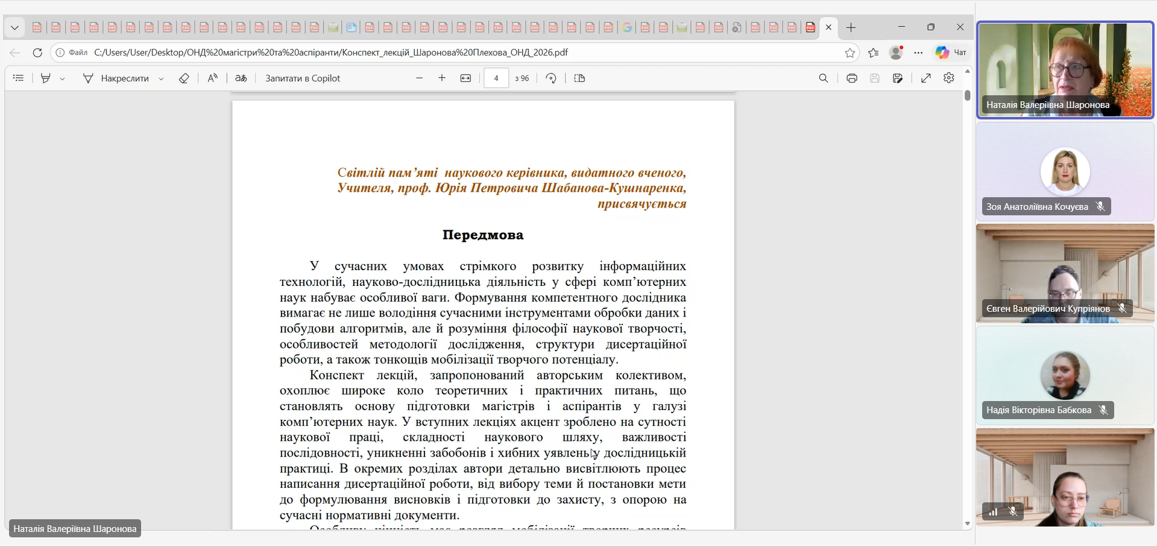Open a new browser tab
This screenshot has width=1157, height=547.
tap(851, 28)
